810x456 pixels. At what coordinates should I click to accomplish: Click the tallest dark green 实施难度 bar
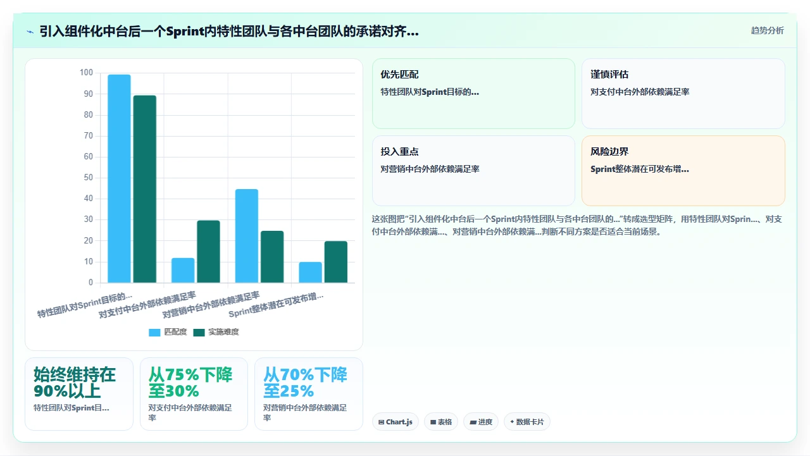145,189
